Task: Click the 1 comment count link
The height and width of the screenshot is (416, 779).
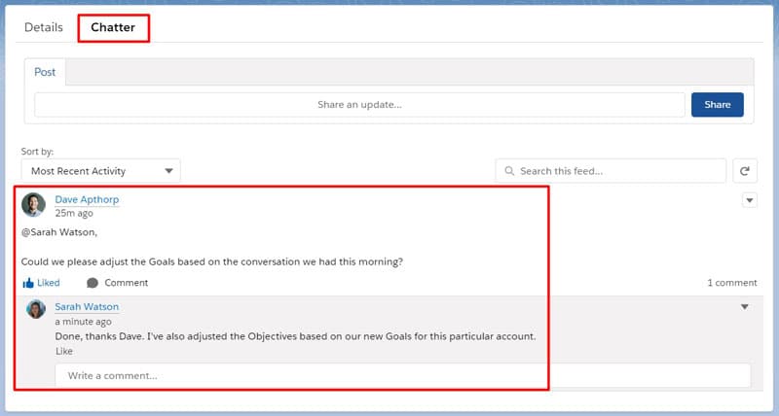Action: pos(731,283)
